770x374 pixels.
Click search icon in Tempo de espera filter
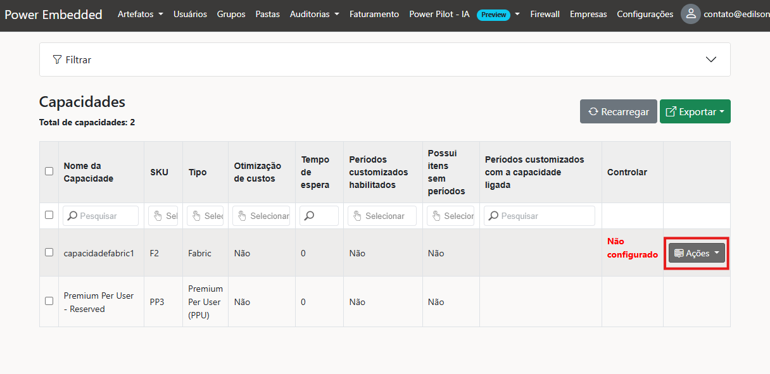[310, 216]
